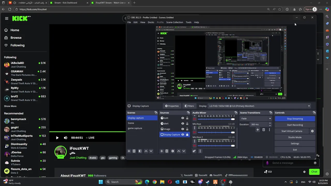This screenshot has width=331, height=186.
Task: Open virtual camera settings gear
Action: coord(312,131)
